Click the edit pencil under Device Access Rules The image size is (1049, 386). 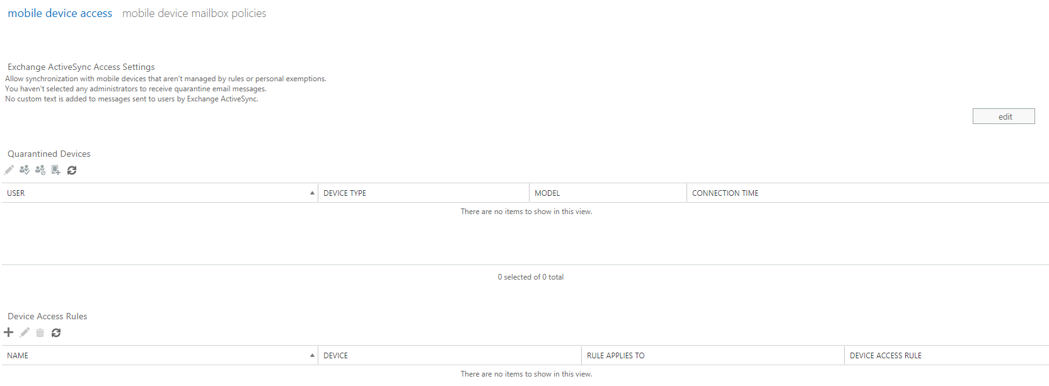point(25,332)
